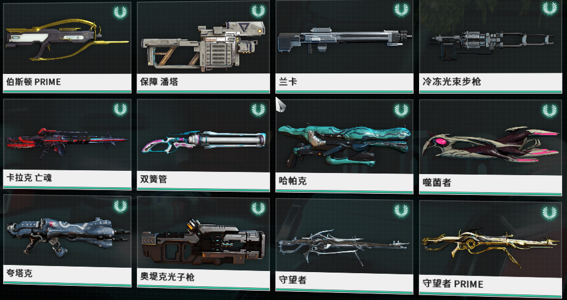Viewport: 567px width, 300px height.
Task: Select the red 卡拉克 亡魂 rifle image
Action: point(67,143)
